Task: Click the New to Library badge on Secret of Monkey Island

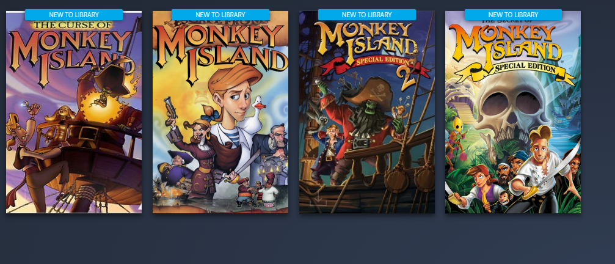Action: point(513,15)
